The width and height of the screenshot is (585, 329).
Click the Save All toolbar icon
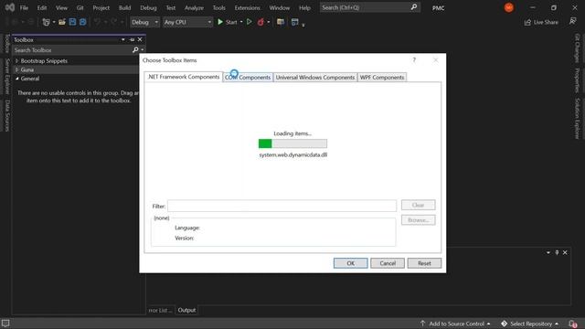82,22
